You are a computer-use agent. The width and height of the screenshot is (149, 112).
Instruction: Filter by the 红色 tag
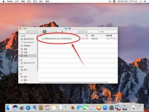(27, 77)
